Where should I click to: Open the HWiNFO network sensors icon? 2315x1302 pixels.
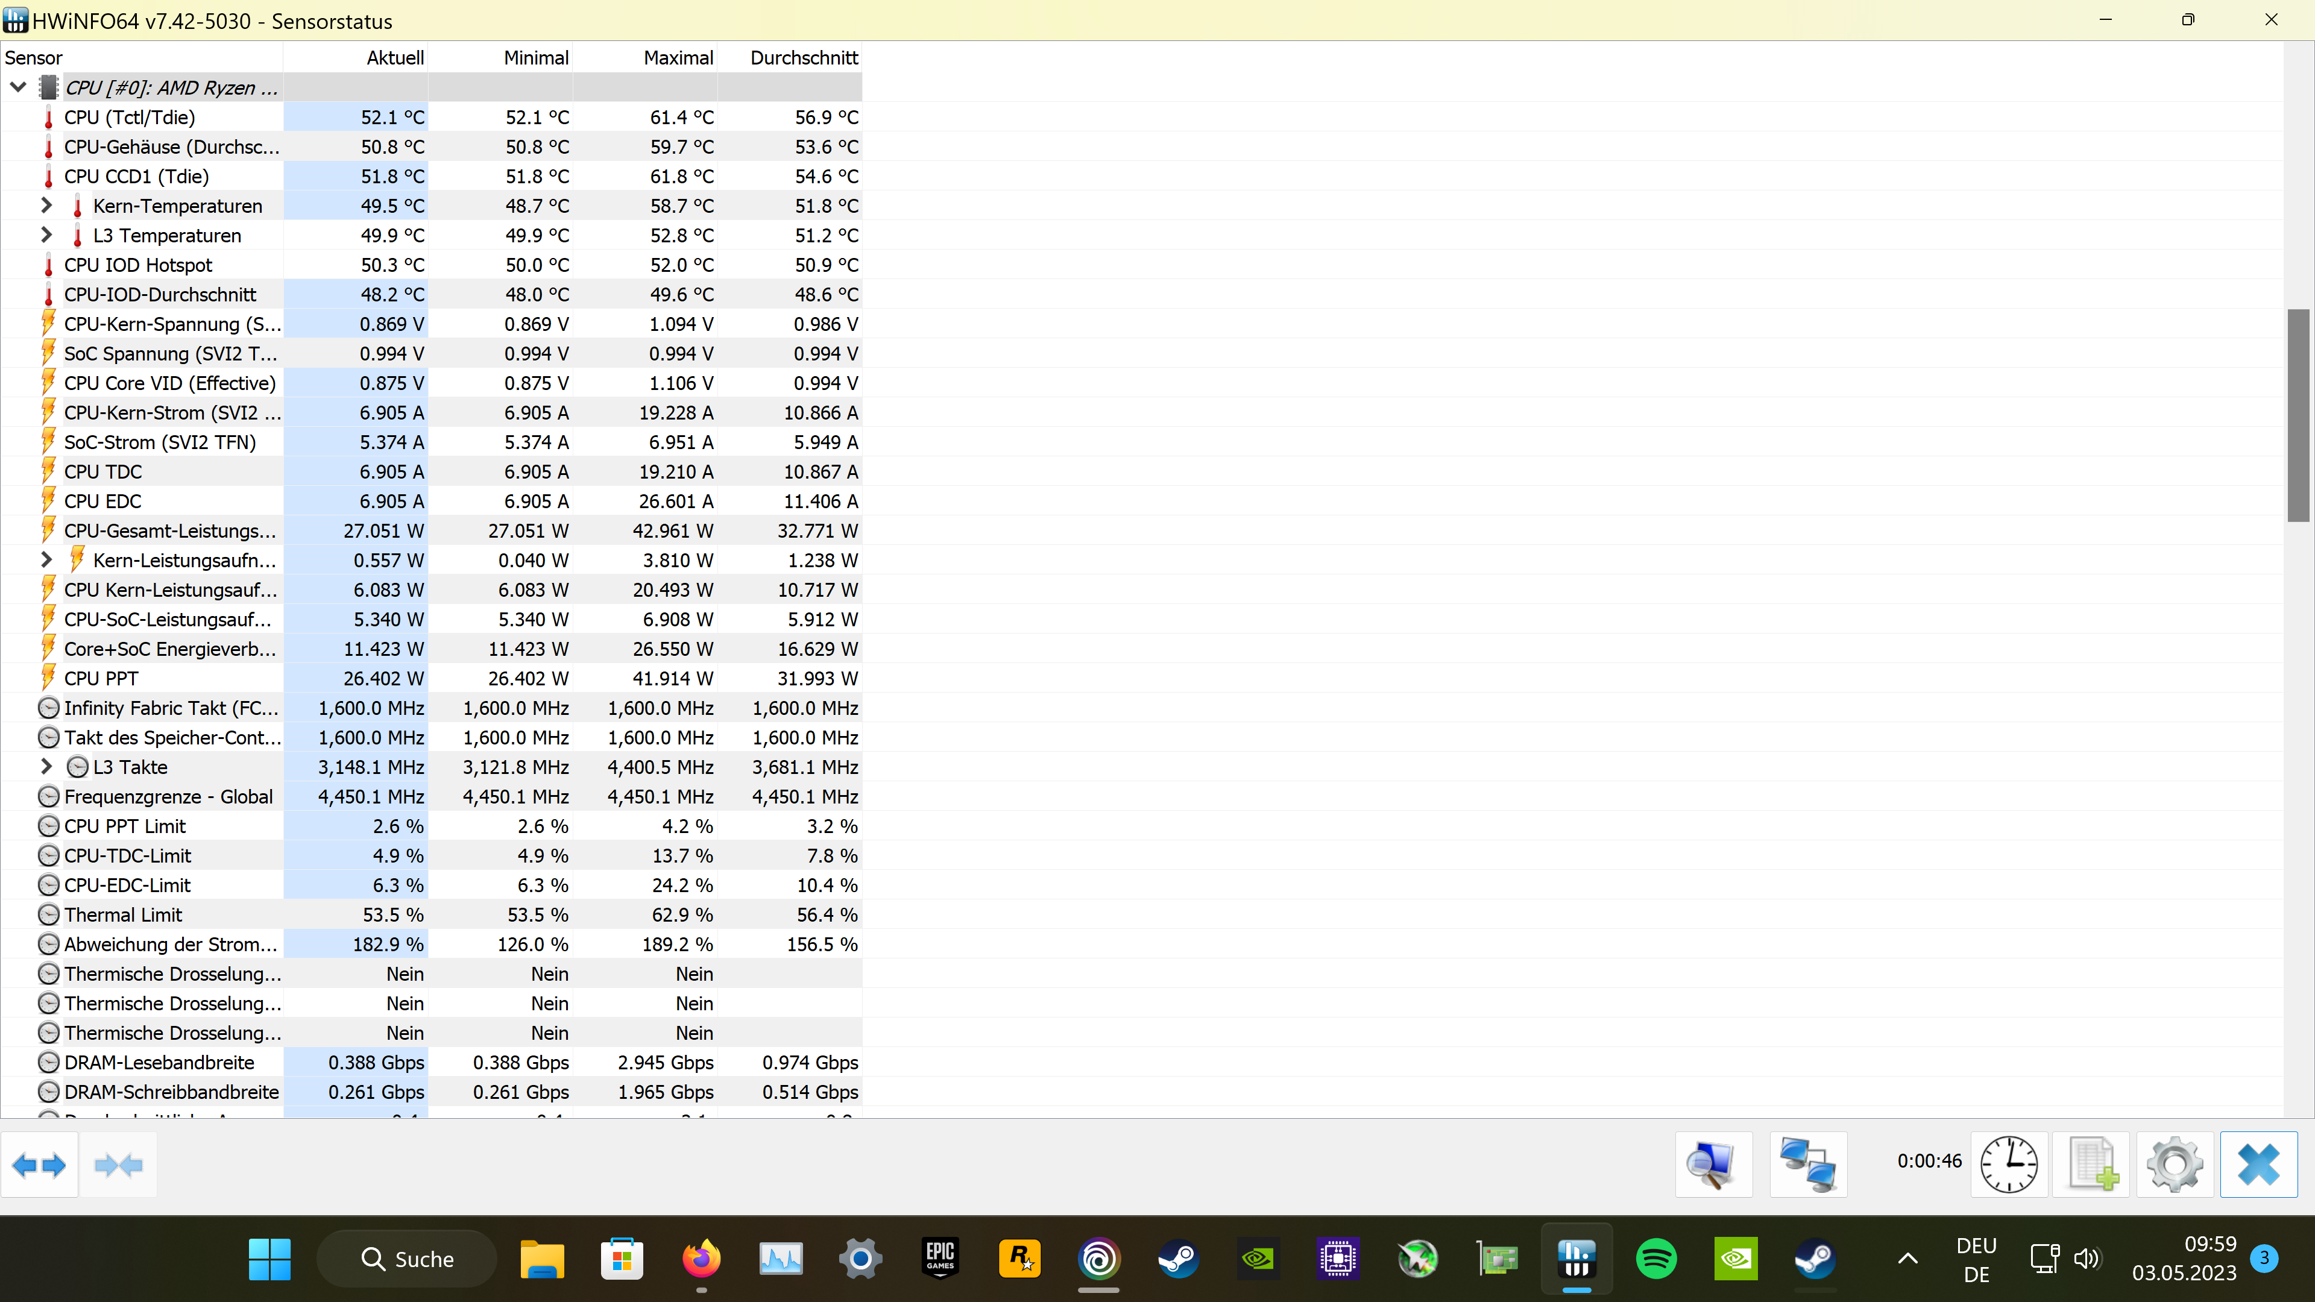click(x=1808, y=1163)
